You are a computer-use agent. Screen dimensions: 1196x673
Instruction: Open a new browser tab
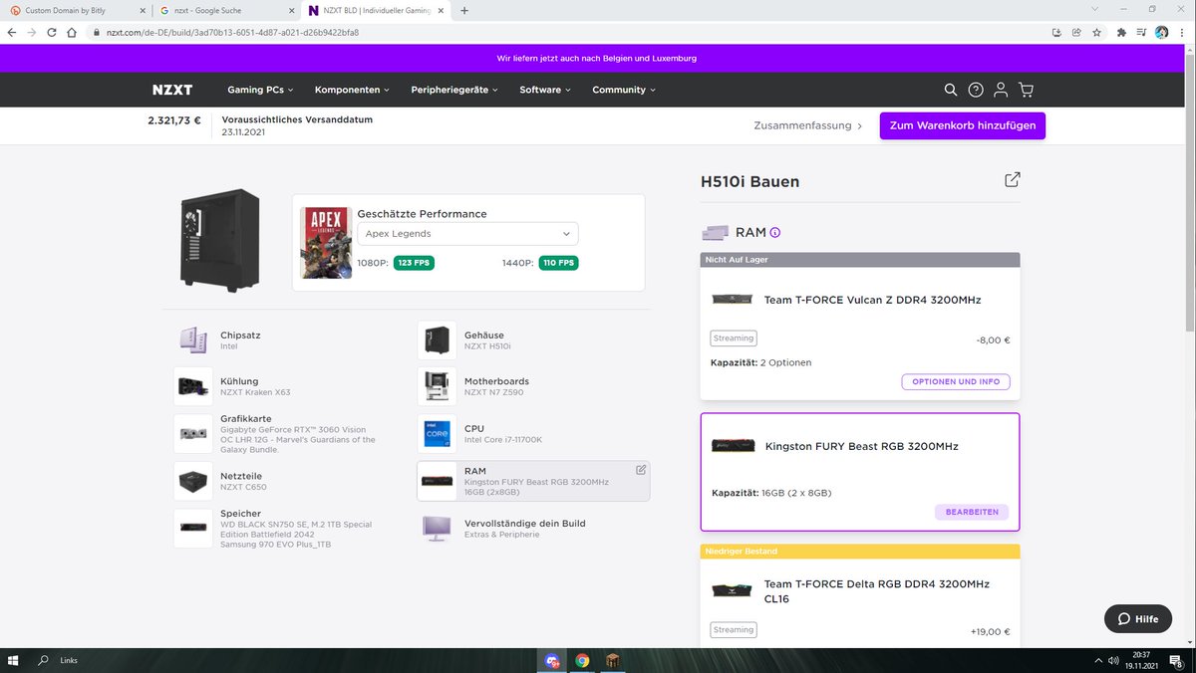[464, 10]
